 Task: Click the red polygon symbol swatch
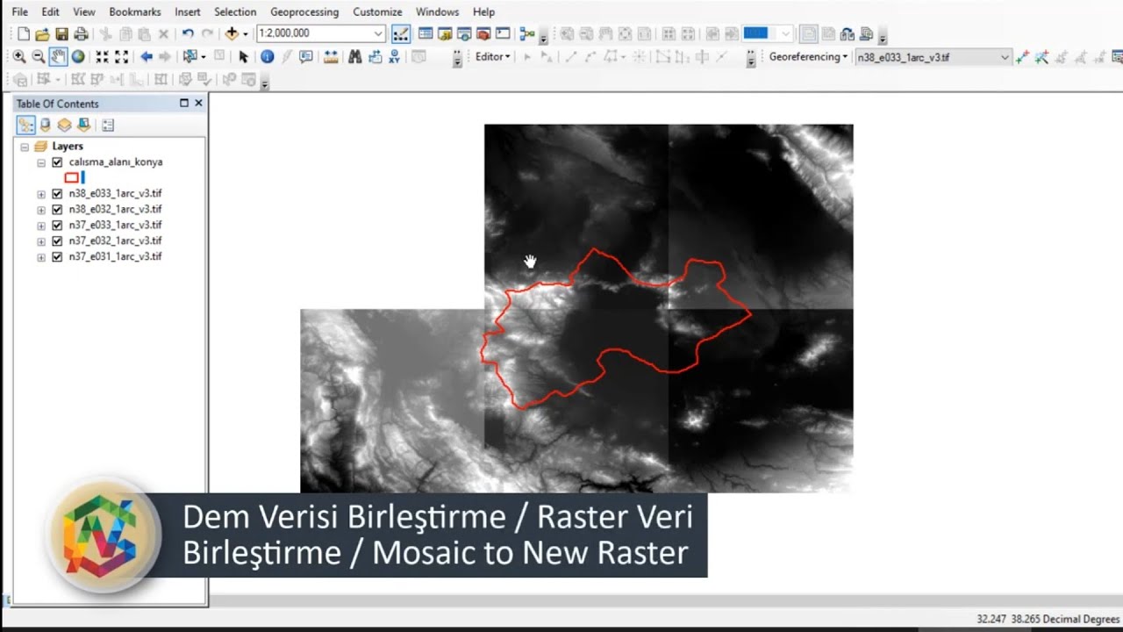tap(72, 177)
